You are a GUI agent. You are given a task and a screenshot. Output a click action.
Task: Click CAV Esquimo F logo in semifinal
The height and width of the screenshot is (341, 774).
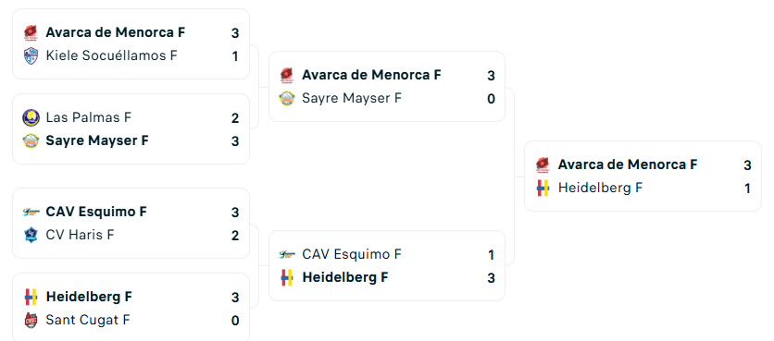287,255
